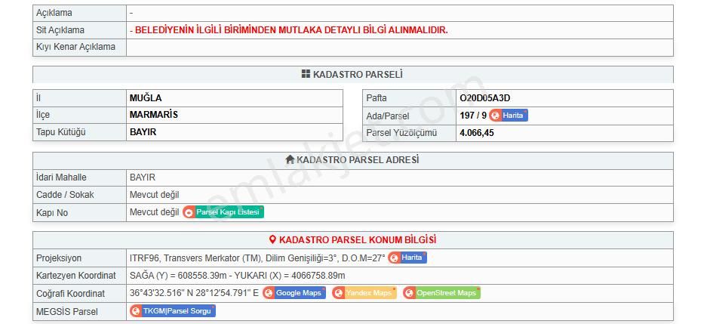
Task: Click the Kartezyen Koordinat SAĞA/YUKARI values
Action: (x=237, y=276)
